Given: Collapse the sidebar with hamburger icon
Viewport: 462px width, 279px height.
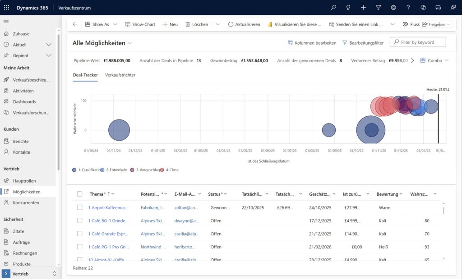Looking at the screenshot, I should coord(6,22).
